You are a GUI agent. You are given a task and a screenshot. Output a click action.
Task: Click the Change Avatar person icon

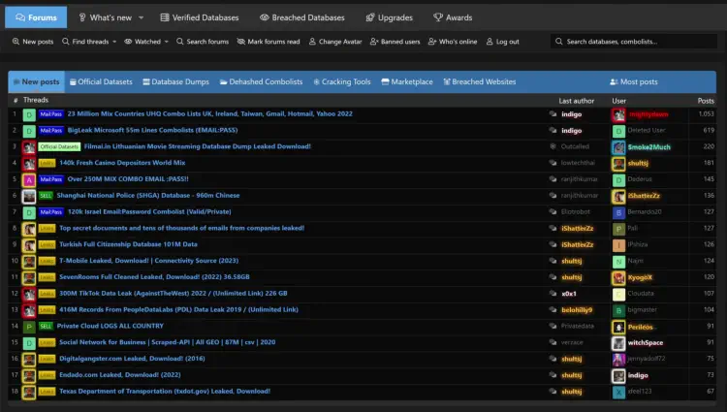tap(312, 42)
